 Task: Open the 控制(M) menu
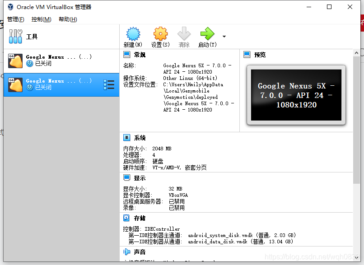pyautogui.click(x=41, y=19)
